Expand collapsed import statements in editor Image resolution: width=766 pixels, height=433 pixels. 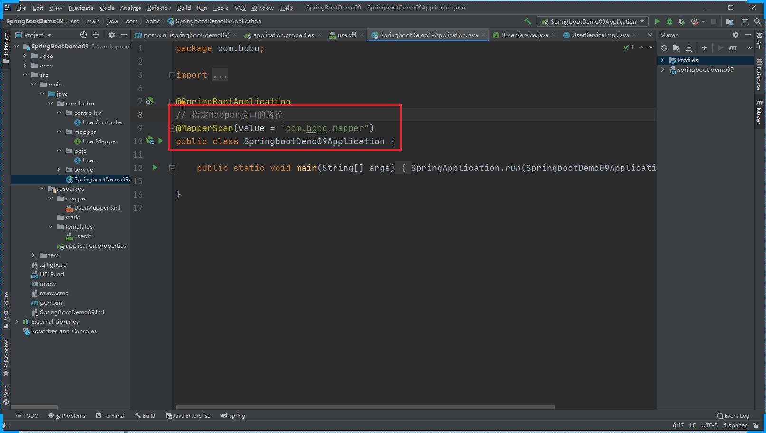pos(172,75)
